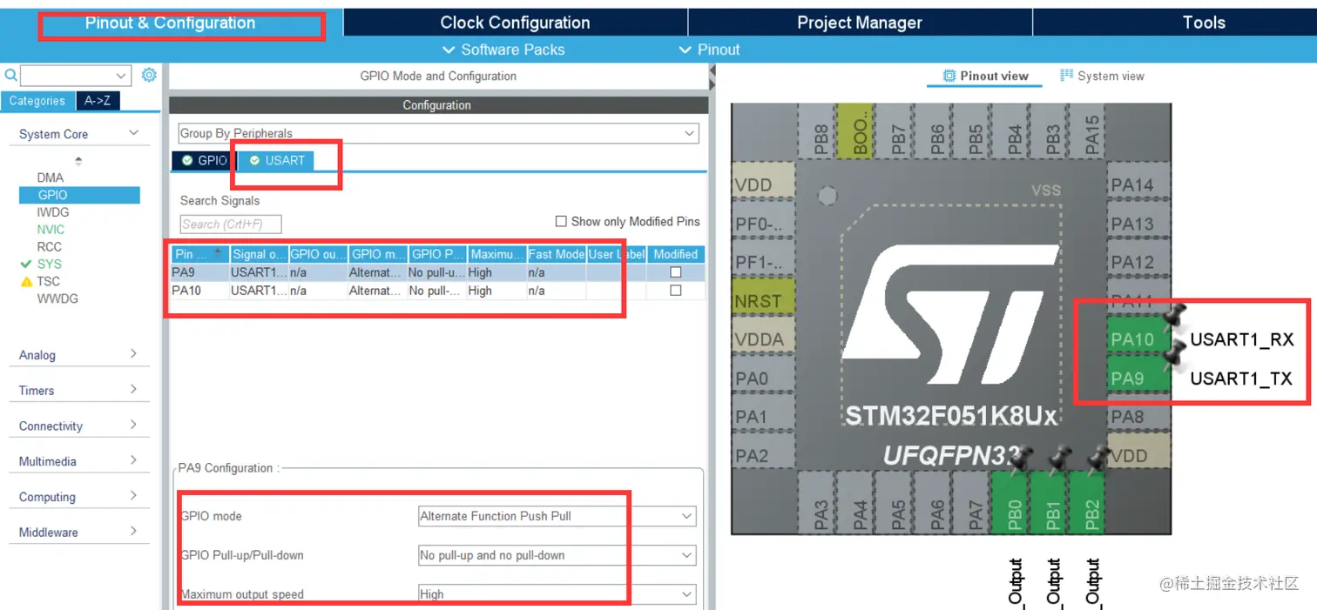Toggle Modified checkbox for PA10 row
The width and height of the screenshot is (1317, 610).
[675, 291]
